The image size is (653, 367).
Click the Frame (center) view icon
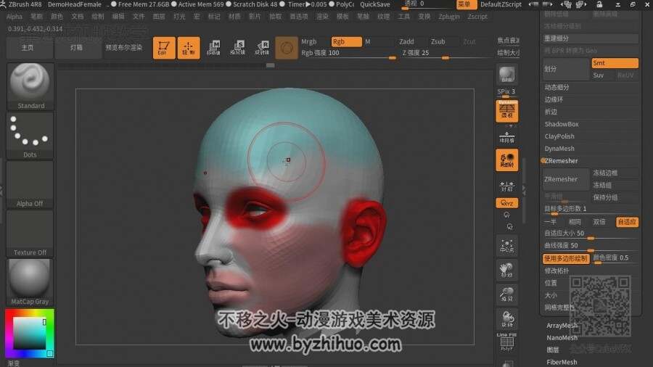(x=507, y=245)
